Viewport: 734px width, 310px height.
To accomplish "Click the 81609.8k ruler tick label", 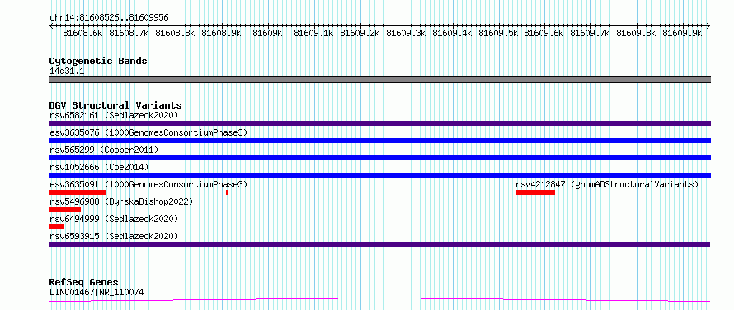I will tap(636, 33).
